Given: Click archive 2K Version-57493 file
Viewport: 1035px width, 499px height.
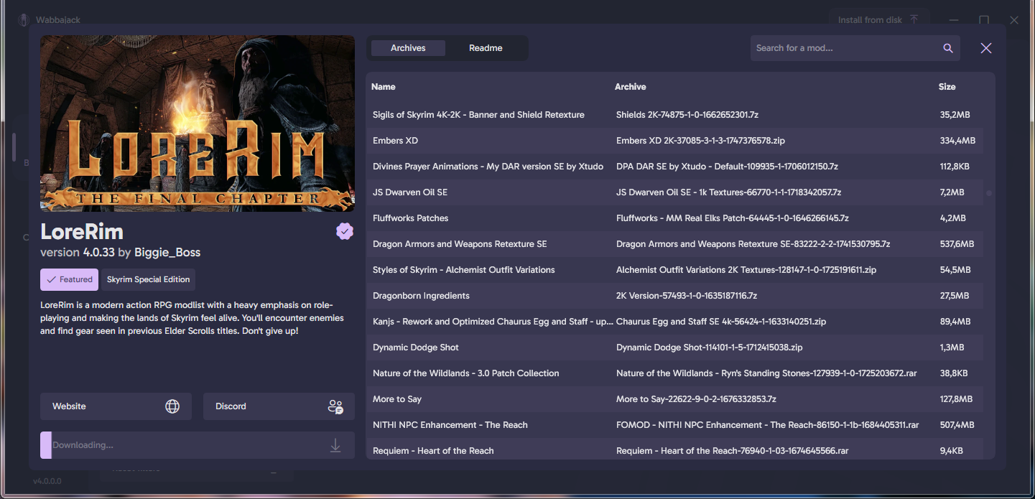Looking at the screenshot, I should click(687, 296).
